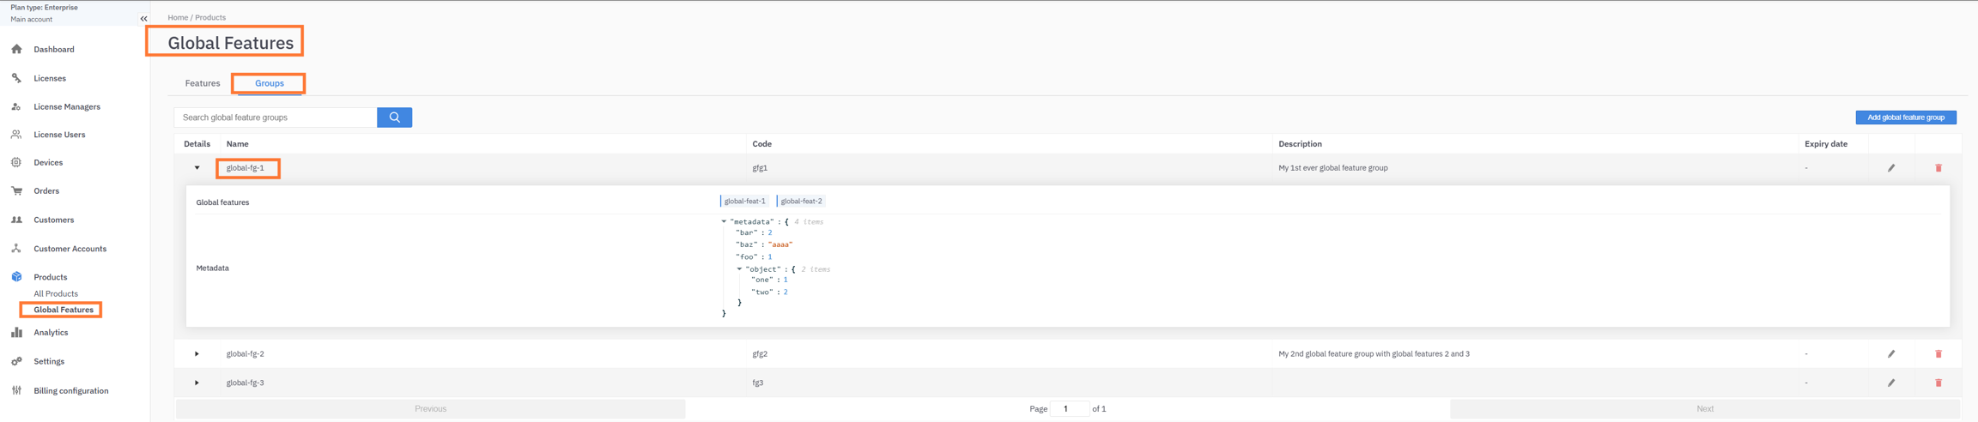Expand details for global-fg-2
Image resolution: width=1978 pixels, height=422 pixels.
pos(197,354)
